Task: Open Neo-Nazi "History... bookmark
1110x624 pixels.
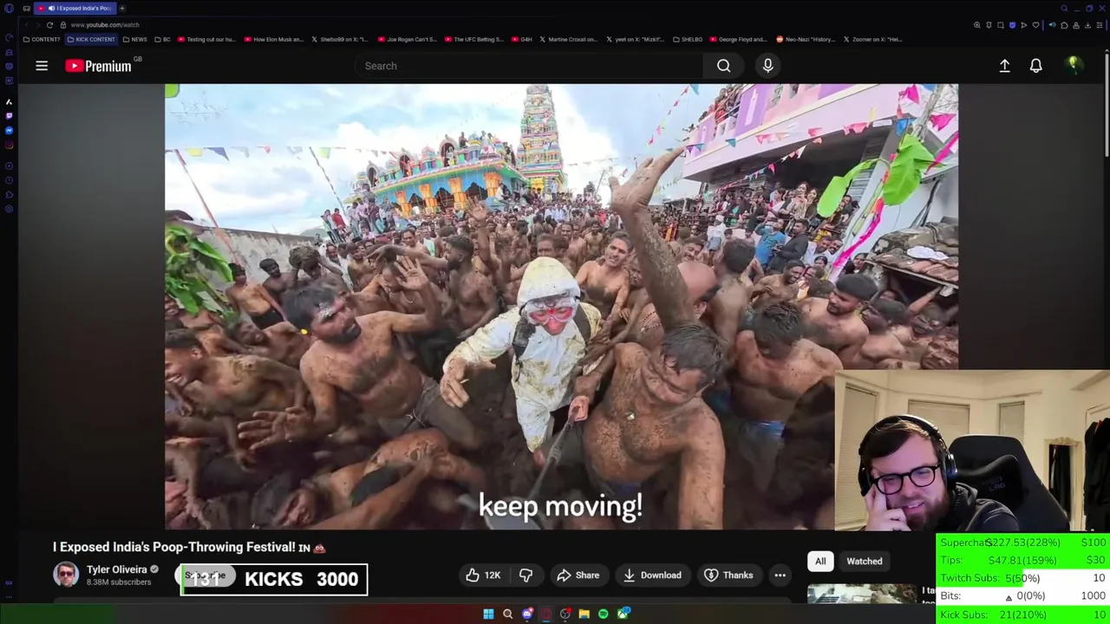Action: [x=806, y=39]
